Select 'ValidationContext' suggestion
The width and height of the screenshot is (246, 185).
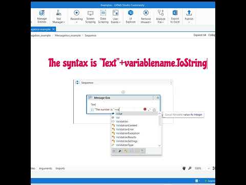pos(134,125)
